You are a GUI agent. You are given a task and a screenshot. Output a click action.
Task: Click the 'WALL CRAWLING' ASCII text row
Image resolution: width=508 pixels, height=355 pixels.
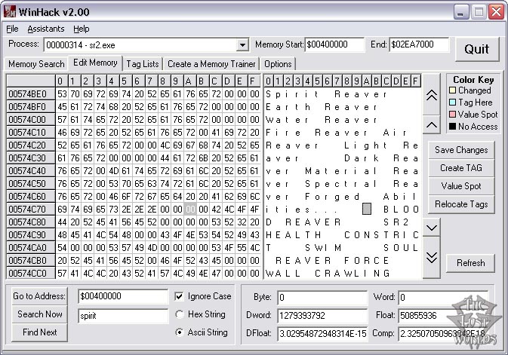[343, 273]
